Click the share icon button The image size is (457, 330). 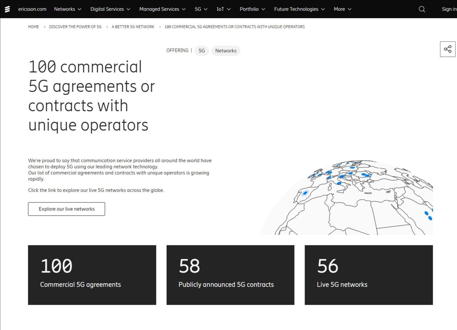tap(448, 49)
